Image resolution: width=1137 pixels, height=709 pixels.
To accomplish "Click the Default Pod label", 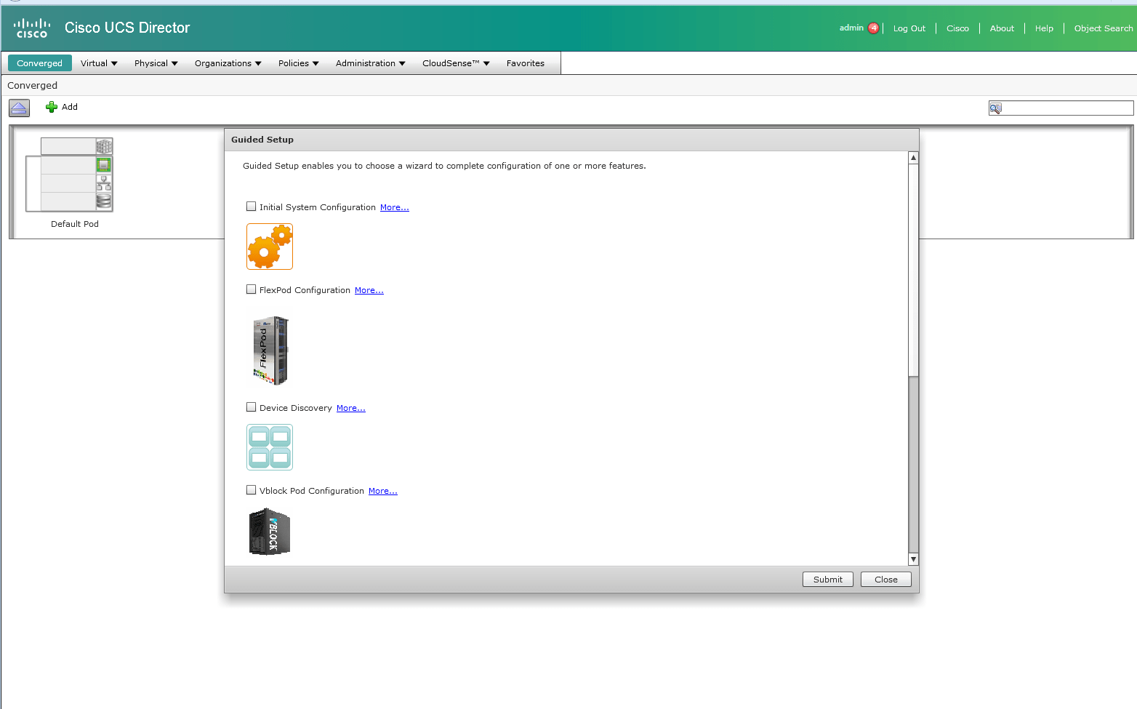I will [x=75, y=224].
